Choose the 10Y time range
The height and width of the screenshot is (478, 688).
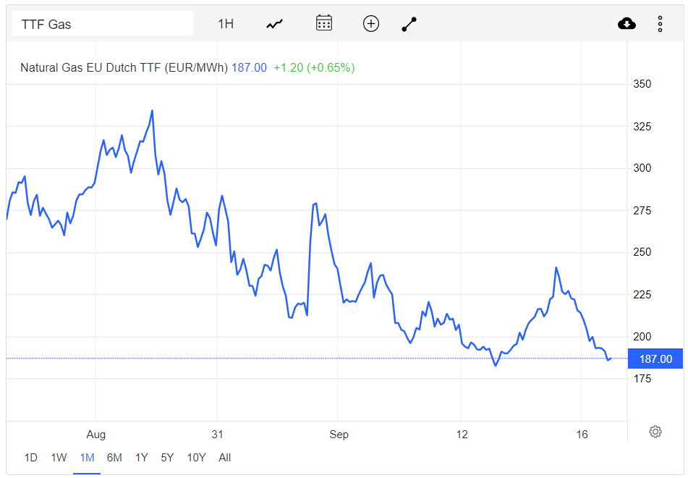[x=196, y=458]
